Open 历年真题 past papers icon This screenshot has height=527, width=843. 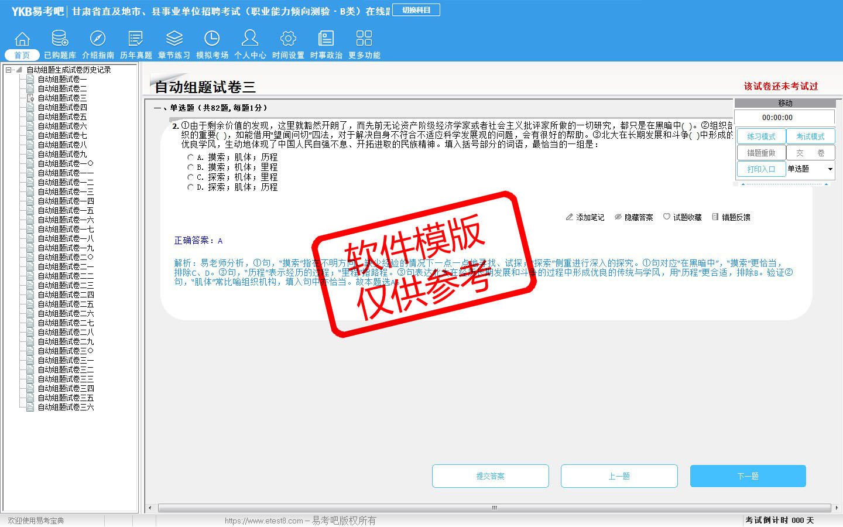pos(136,39)
